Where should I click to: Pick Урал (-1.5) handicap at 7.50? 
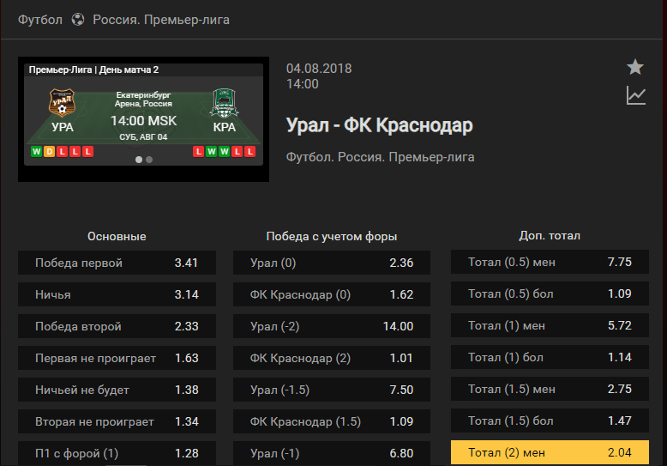[x=332, y=390]
